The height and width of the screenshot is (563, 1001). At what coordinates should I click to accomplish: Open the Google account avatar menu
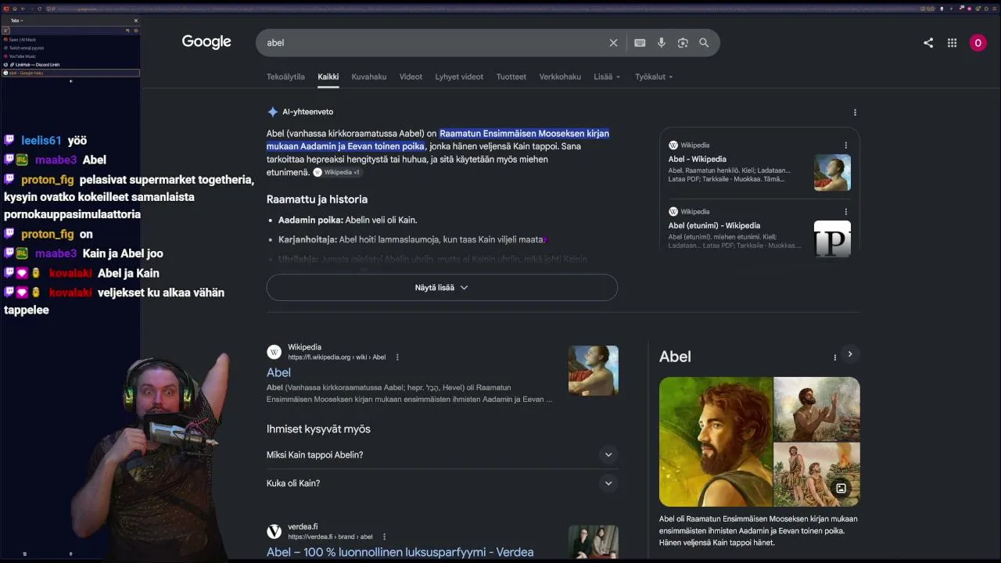point(978,43)
